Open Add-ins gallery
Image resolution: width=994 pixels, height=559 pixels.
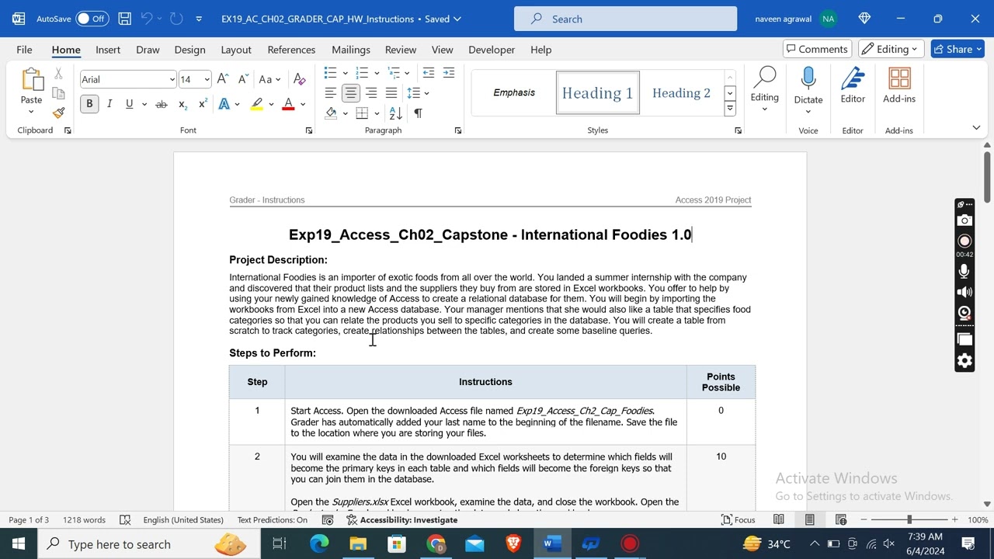pos(899,85)
